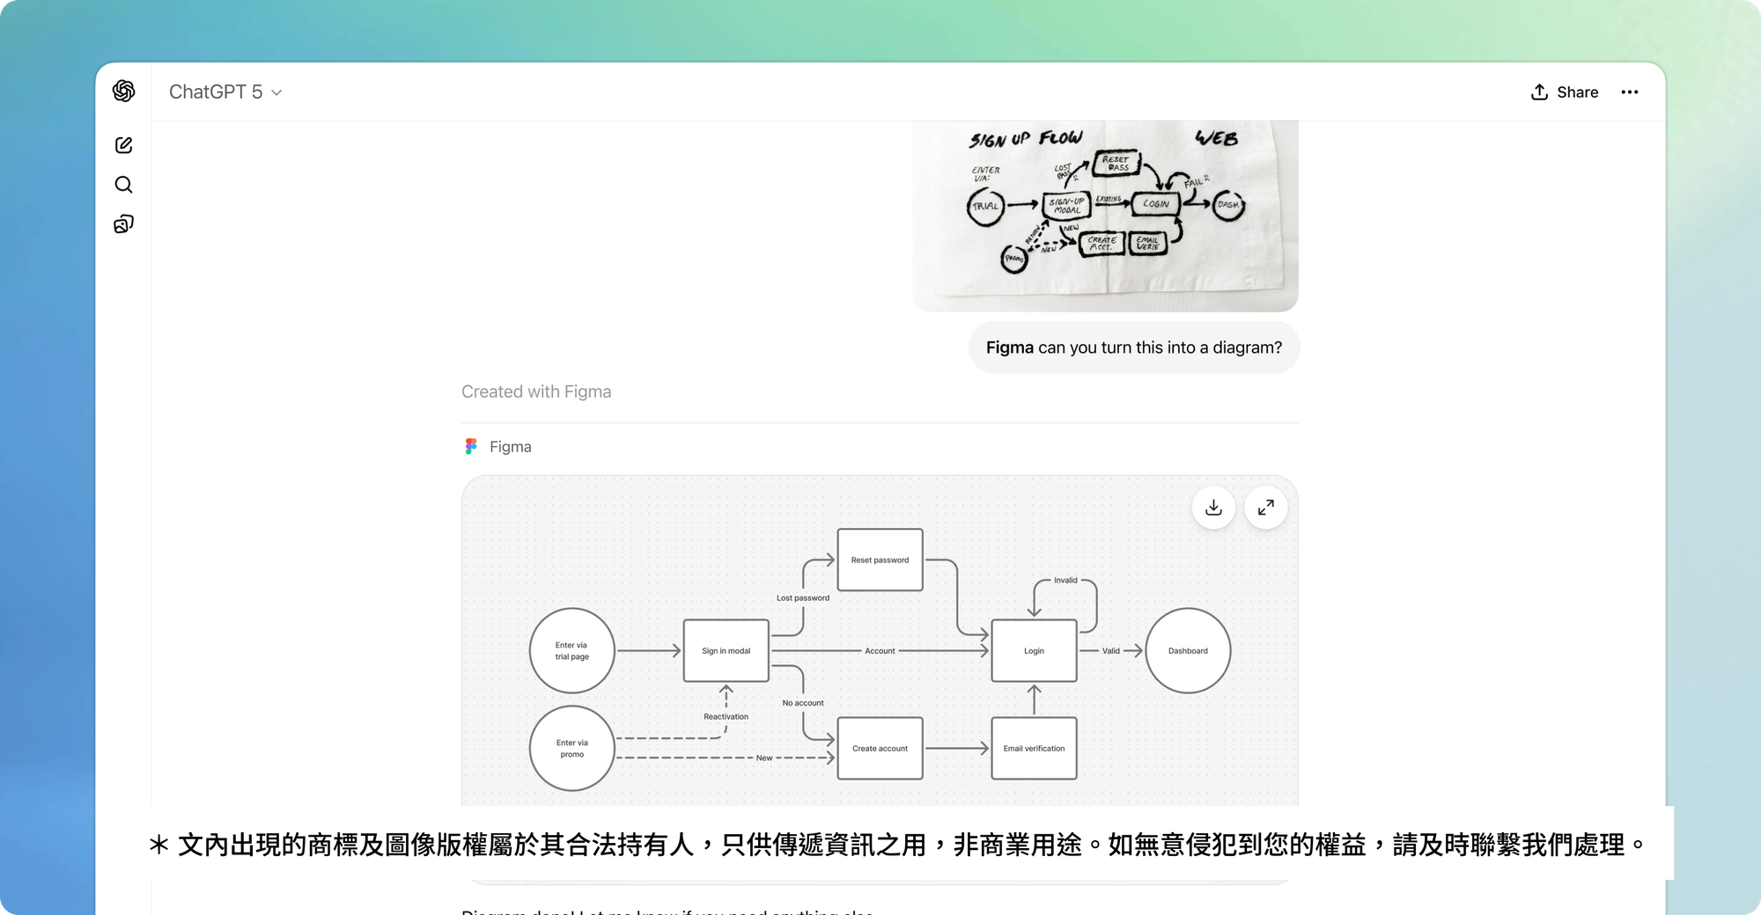Click the Create account diagram box
The height and width of the screenshot is (915, 1761).
point(880,749)
